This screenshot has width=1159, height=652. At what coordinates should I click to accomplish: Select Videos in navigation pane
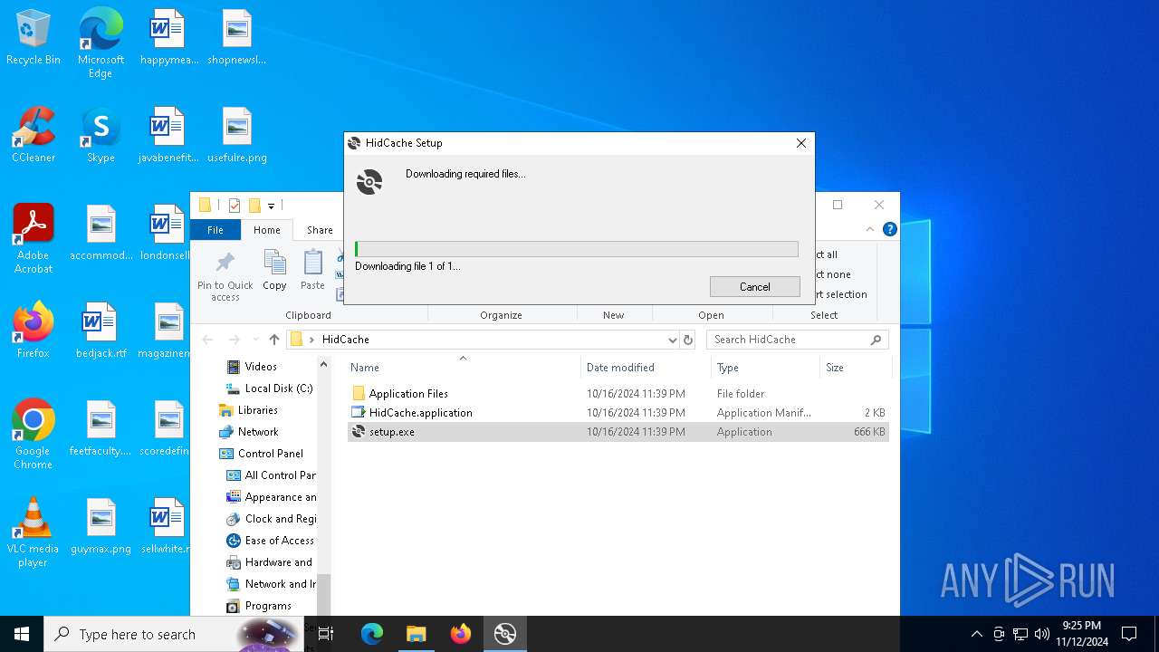pos(261,367)
